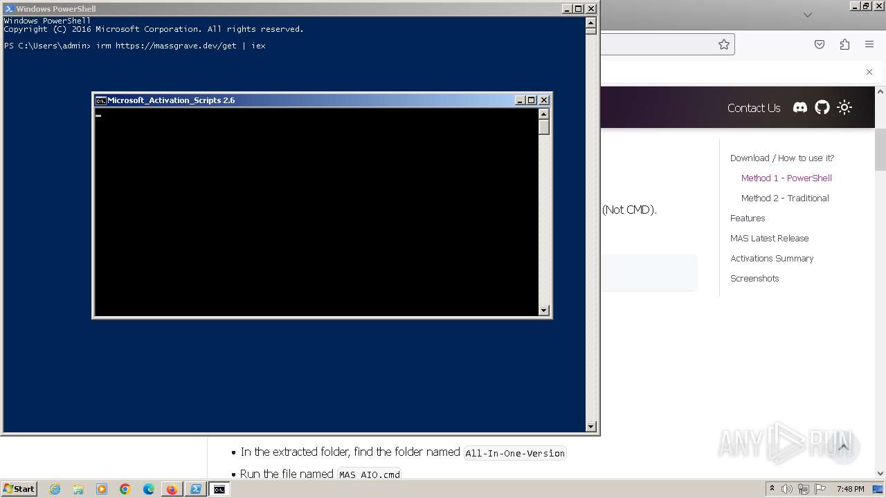Go to Download / How to use it? section

(x=782, y=158)
